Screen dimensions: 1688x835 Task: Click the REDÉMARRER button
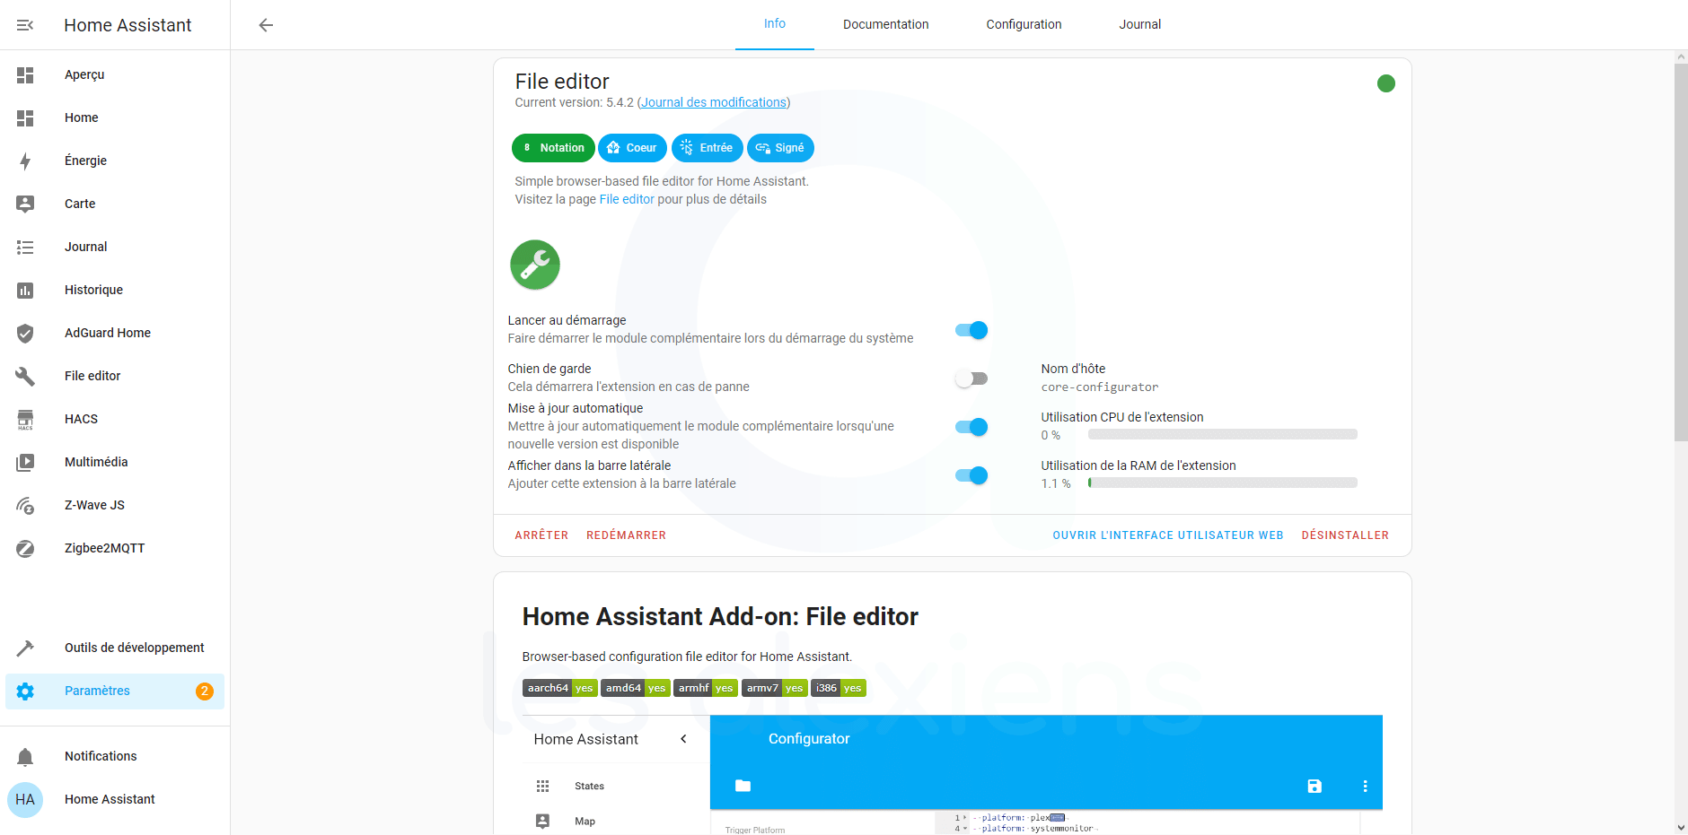tap(627, 535)
